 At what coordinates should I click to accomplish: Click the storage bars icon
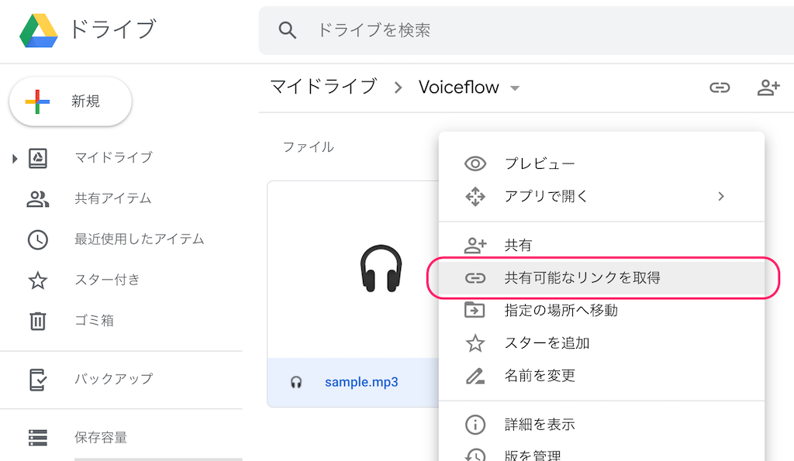coord(38,438)
